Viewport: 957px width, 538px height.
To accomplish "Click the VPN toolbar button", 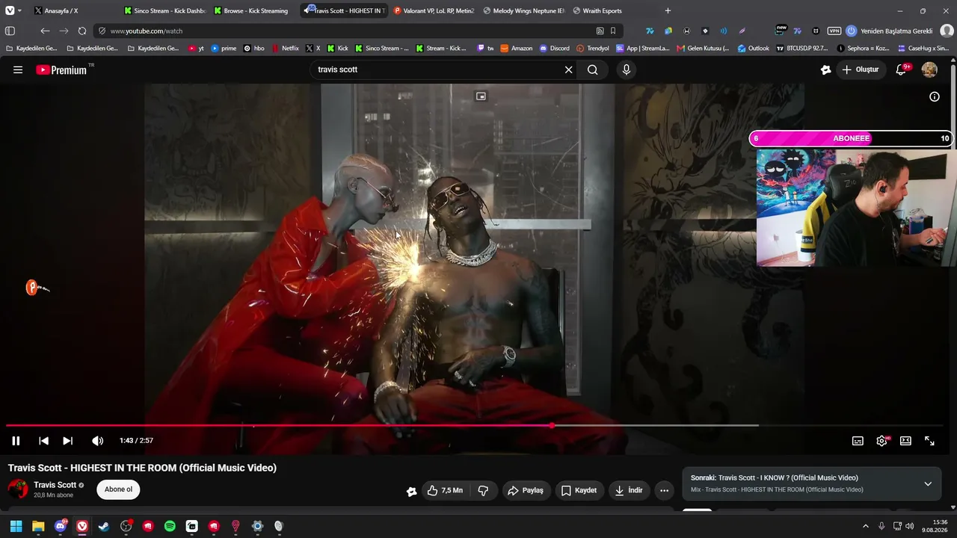I will coord(834,31).
